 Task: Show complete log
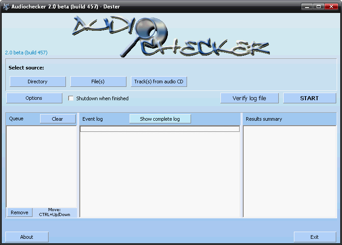tap(160, 119)
